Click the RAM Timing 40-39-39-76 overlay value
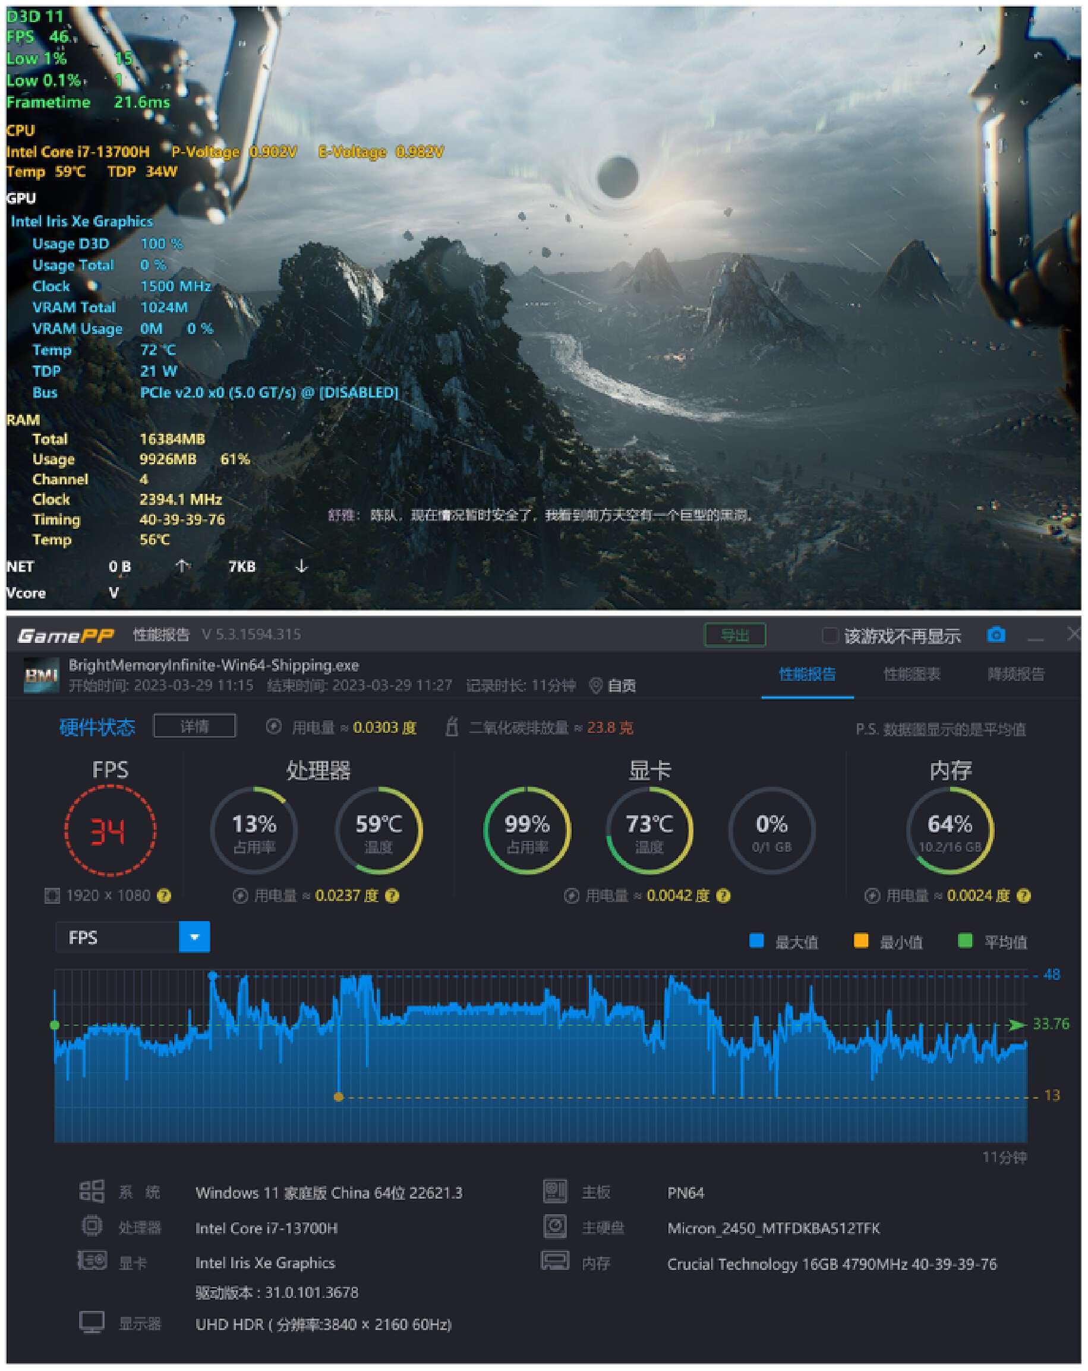 point(182,519)
